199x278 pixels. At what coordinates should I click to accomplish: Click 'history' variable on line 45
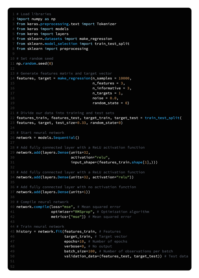click(x=24, y=232)
